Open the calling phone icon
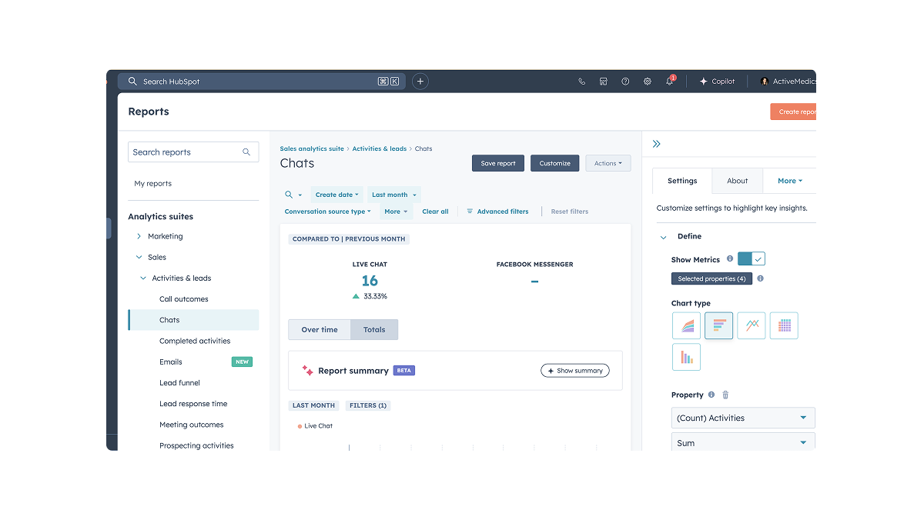Screen dimensions: 924x520 [x=581, y=82]
